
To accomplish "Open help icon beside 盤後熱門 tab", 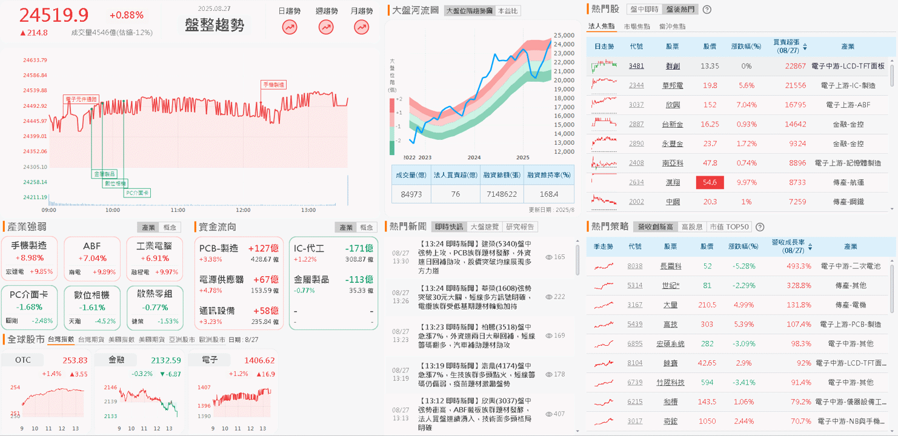I will (x=707, y=10).
